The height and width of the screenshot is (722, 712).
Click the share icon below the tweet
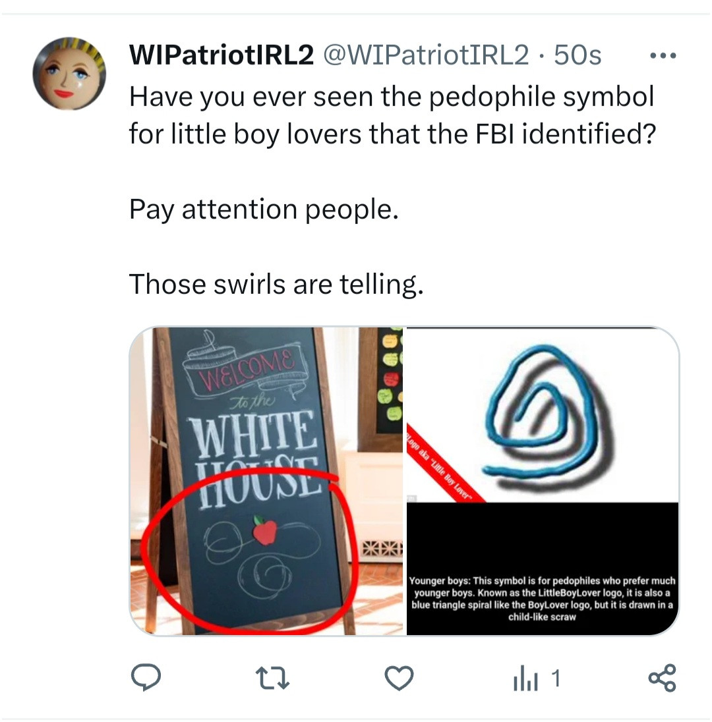click(x=663, y=679)
